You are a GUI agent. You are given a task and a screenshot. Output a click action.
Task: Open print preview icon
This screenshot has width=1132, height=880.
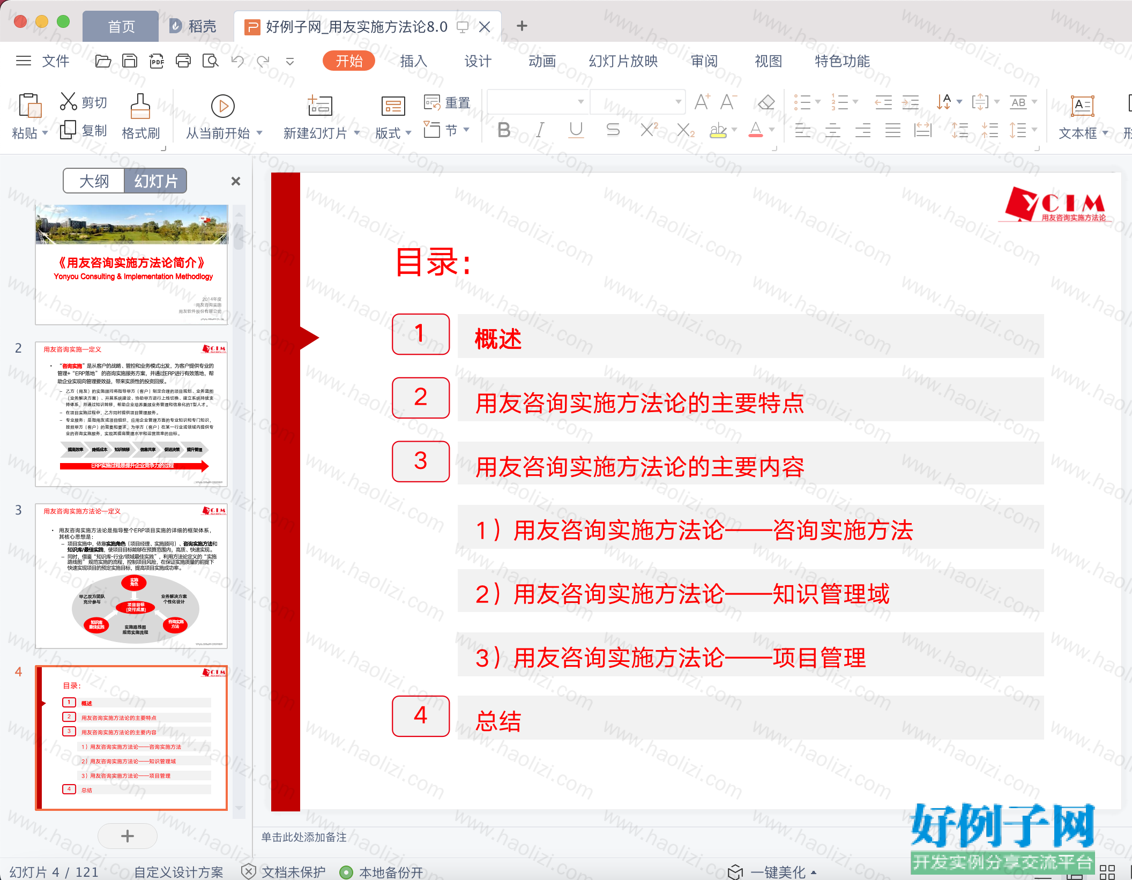pyautogui.click(x=210, y=61)
